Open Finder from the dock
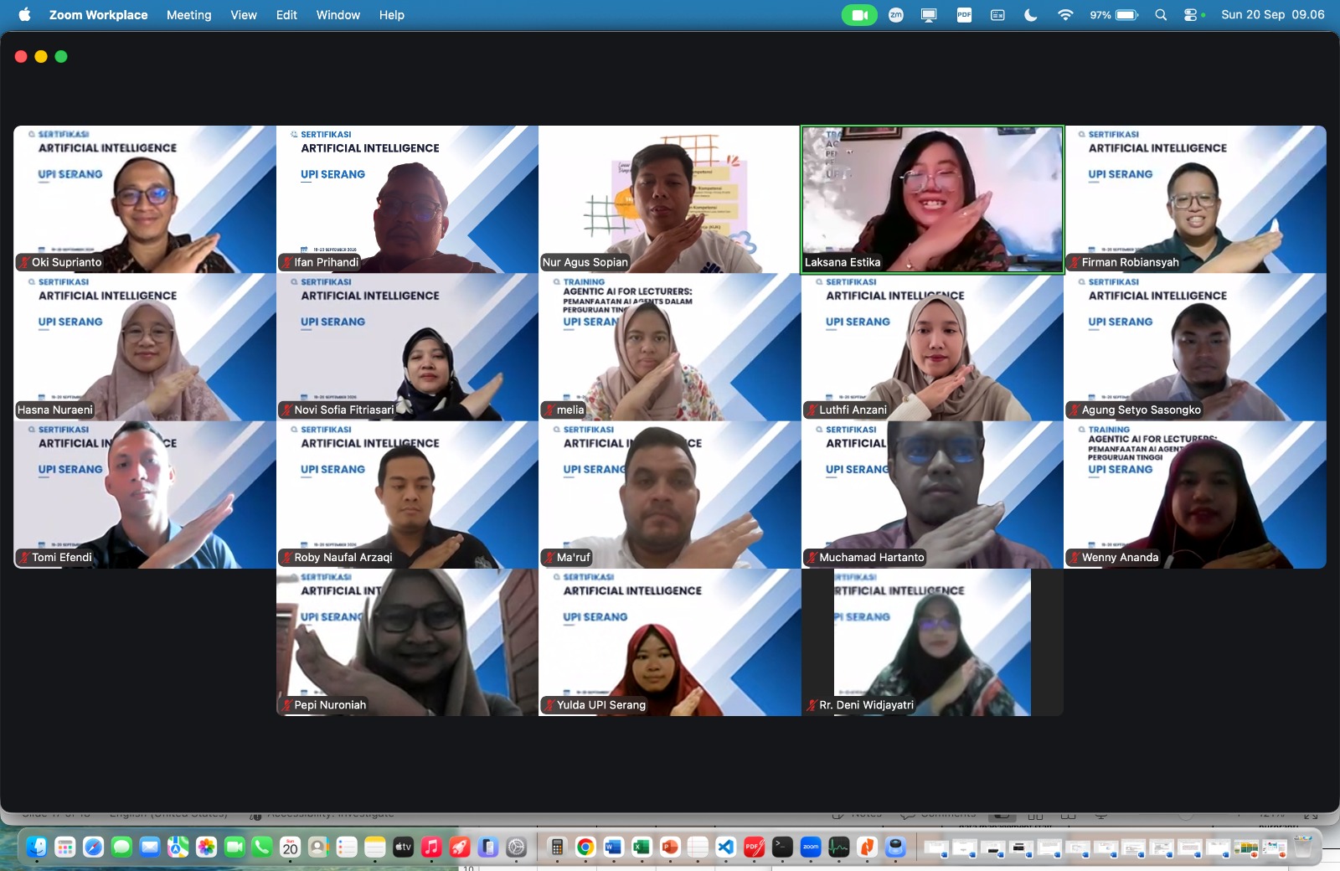The width and height of the screenshot is (1340, 871). (x=37, y=848)
